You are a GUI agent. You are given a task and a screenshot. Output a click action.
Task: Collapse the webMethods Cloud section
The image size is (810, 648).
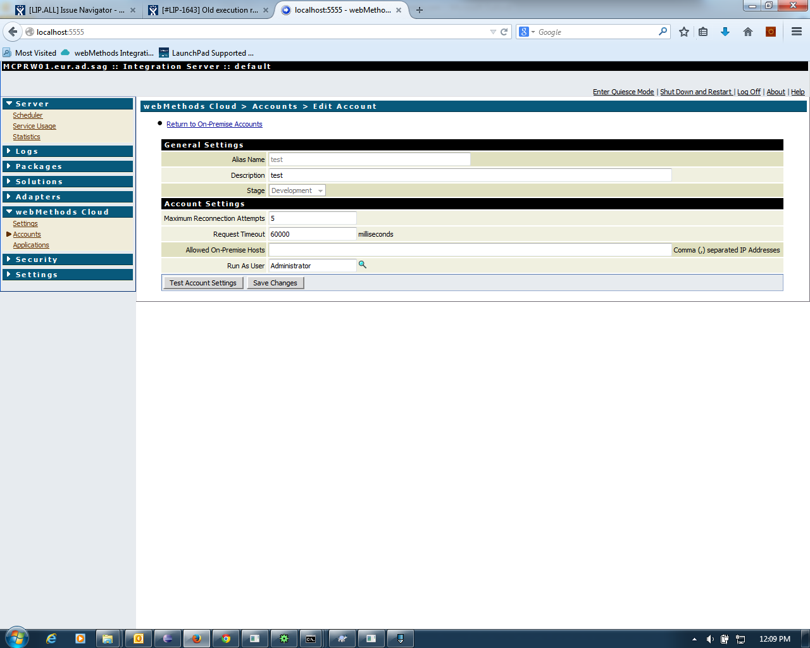pos(68,212)
